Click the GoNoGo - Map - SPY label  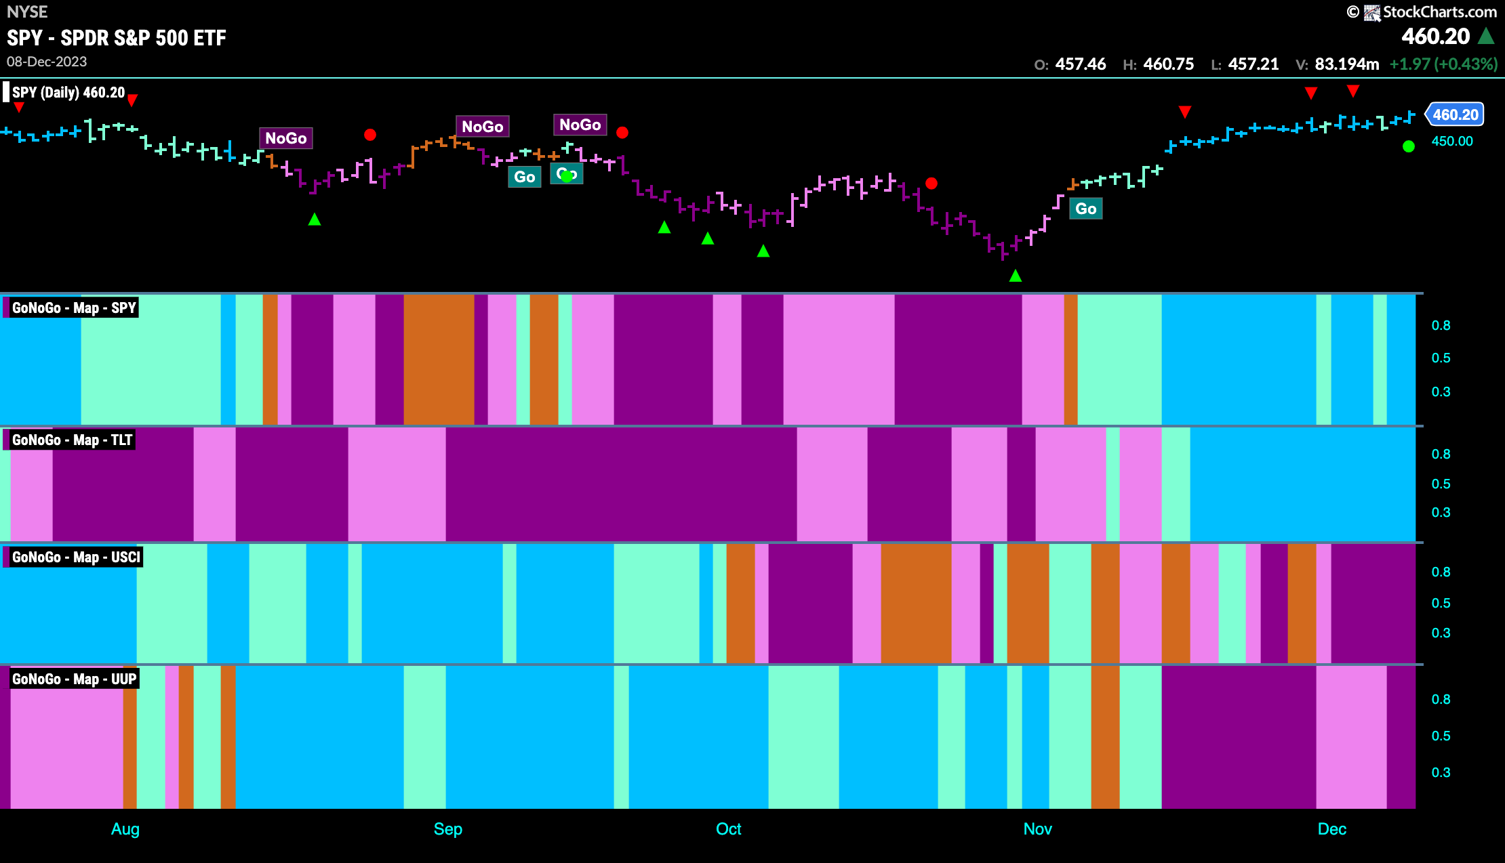(x=74, y=308)
